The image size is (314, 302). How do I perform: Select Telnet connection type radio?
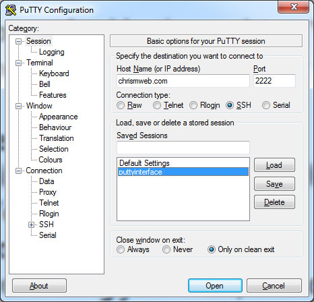coord(157,105)
